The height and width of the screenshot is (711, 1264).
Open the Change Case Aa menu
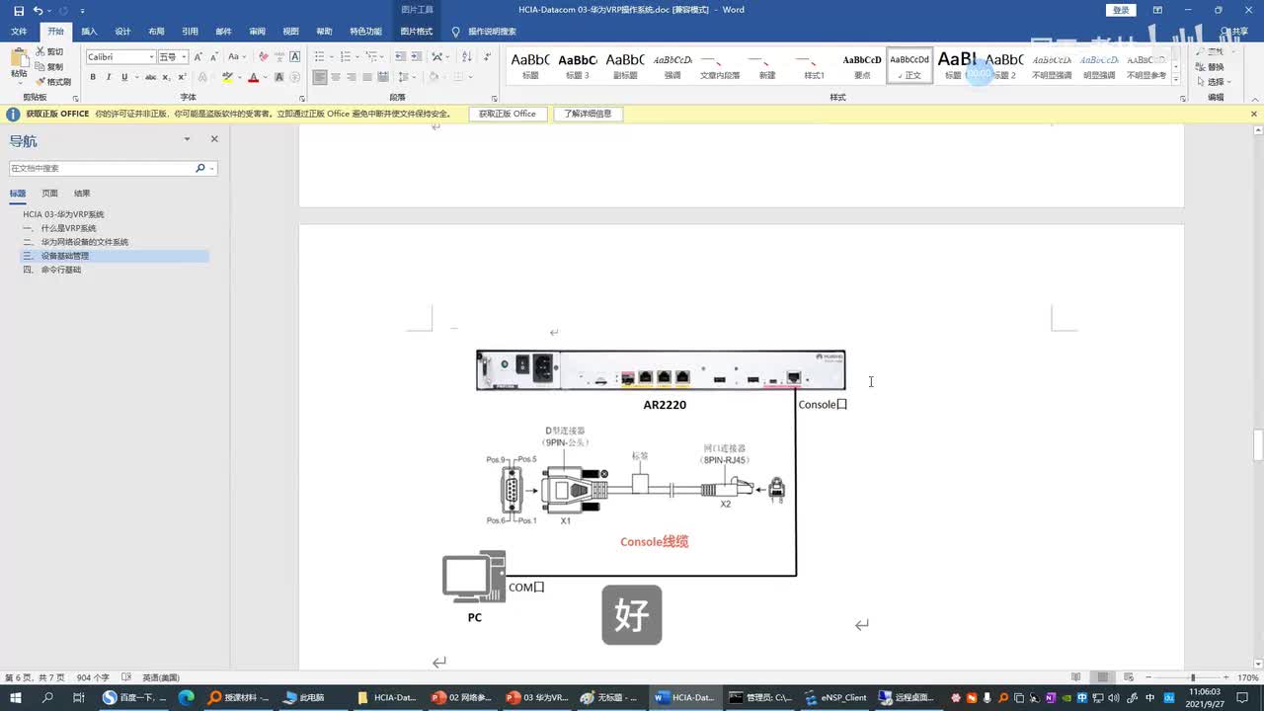pyautogui.click(x=235, y=57)
